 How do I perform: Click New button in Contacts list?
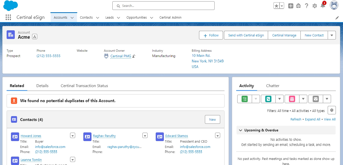tap(213, 119)
